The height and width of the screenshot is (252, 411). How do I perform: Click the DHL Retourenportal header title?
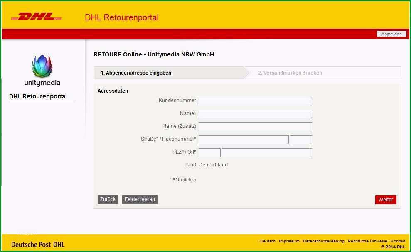pyautogui.click(x=122, y=17)
